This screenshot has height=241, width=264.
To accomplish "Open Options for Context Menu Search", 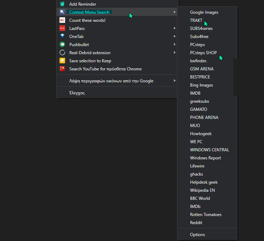I will tap(207, 235).
